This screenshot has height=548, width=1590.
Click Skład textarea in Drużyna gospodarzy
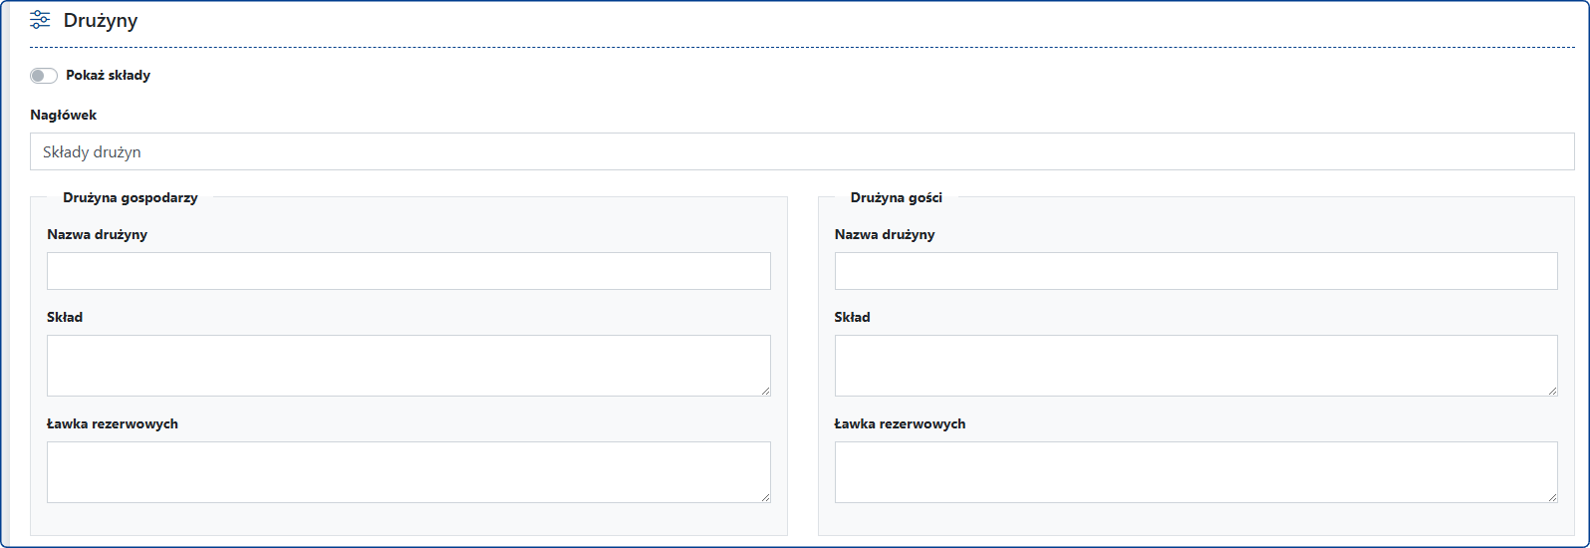408,366
